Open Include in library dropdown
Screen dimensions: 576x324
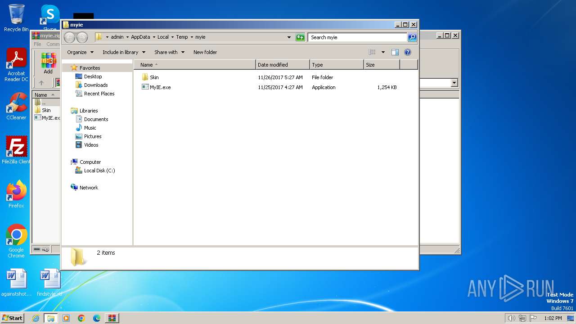(124, 52)
